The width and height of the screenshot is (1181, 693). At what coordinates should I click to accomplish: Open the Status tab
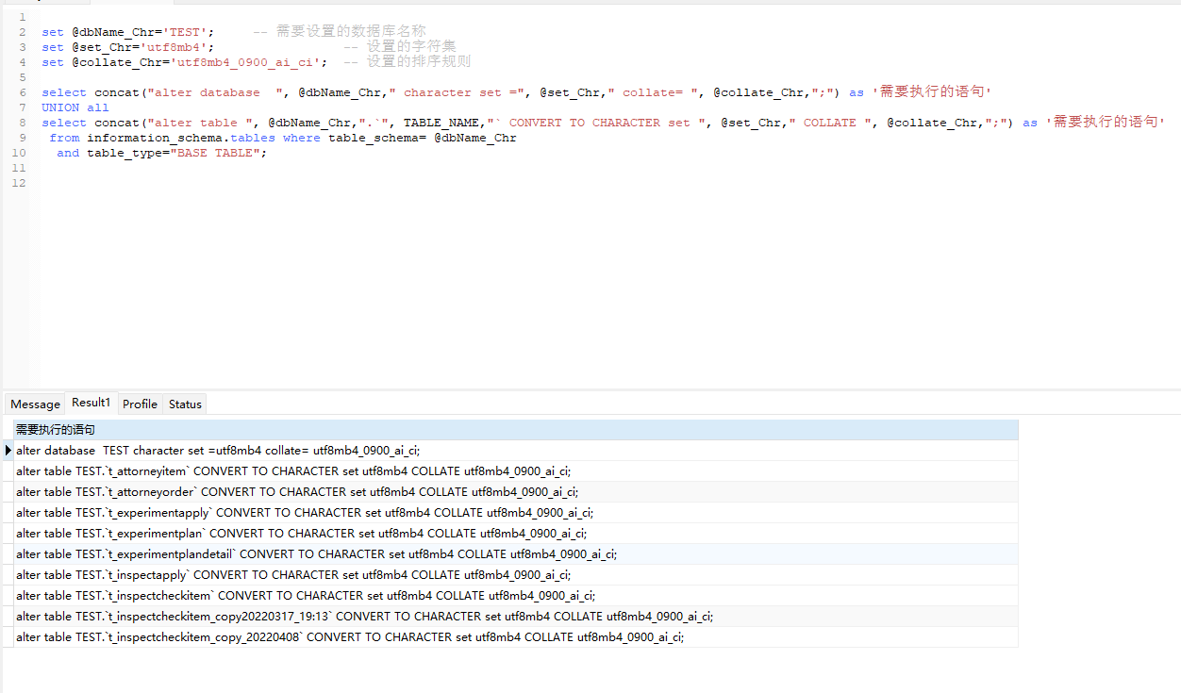(185, 404)
